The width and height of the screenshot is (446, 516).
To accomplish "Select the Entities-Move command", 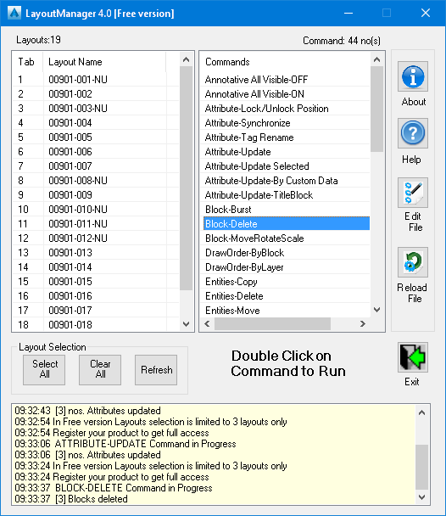I will (285, 311).
